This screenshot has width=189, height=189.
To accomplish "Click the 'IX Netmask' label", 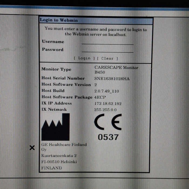I will click(54, 109).
